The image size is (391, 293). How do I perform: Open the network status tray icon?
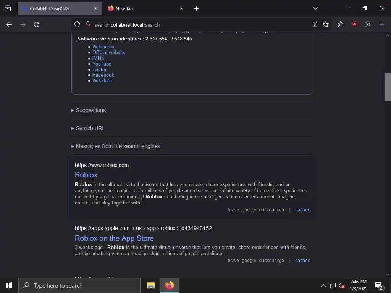point(333,285)
